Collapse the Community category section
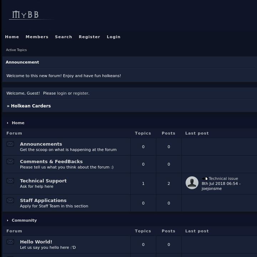This screenshot has width=257, height=257. coord(7,221)
